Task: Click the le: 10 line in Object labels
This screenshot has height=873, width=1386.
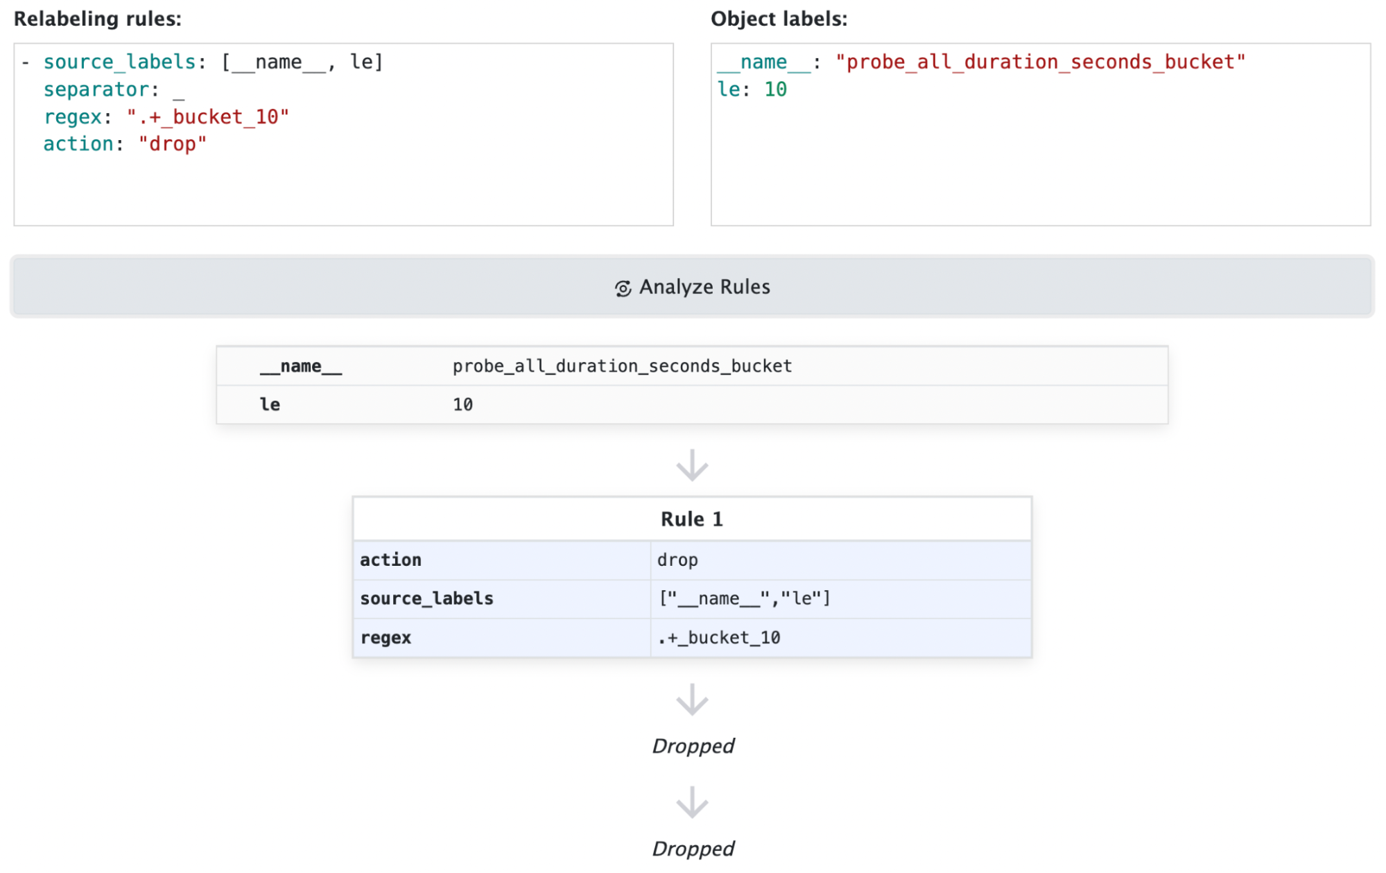Action: (x=752, y=89)
